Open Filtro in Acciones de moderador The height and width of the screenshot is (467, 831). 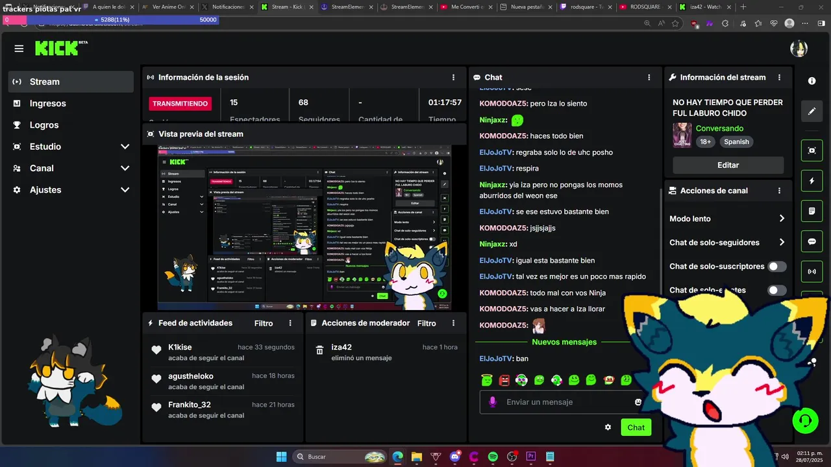click(x=427, y=323)
